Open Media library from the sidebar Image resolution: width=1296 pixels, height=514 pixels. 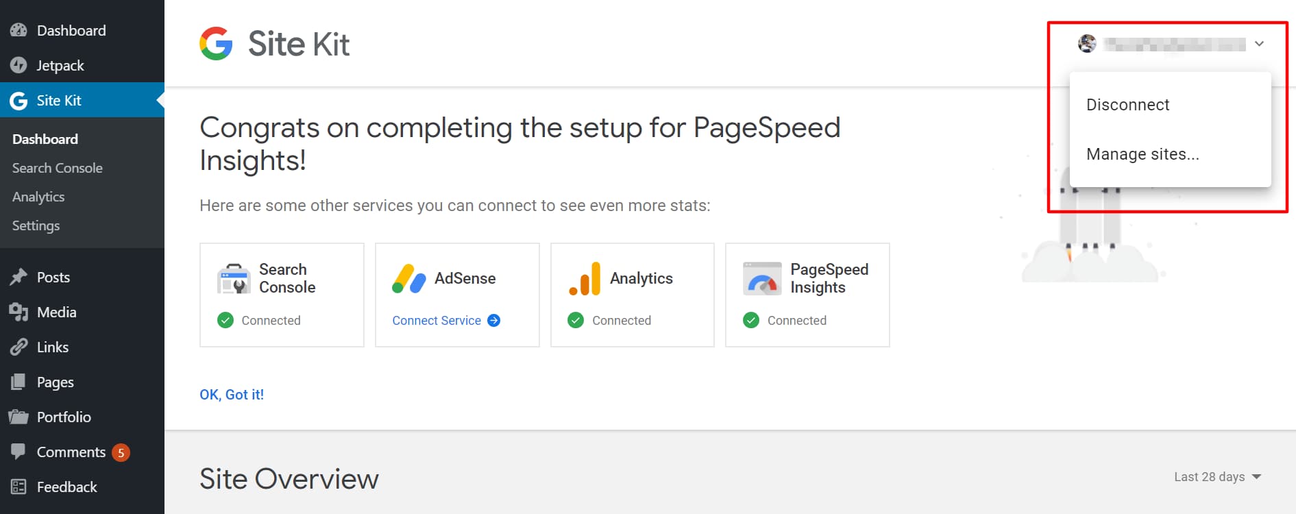click(x=55, y=312)
